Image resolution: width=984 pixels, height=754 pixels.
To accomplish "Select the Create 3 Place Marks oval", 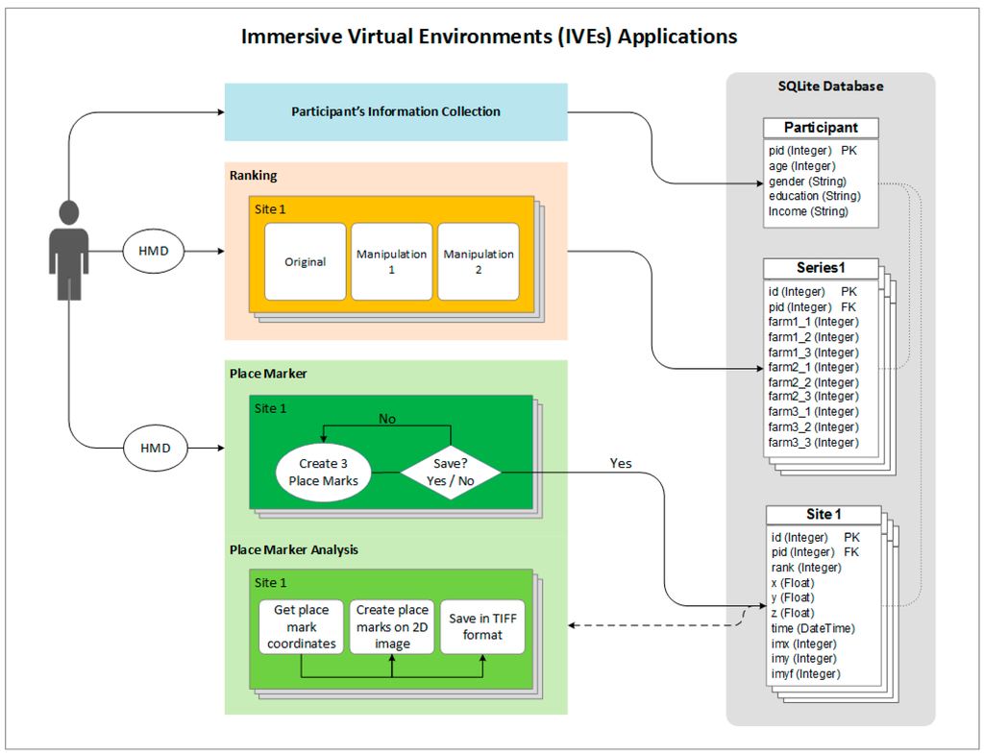I will pos(323,472).
